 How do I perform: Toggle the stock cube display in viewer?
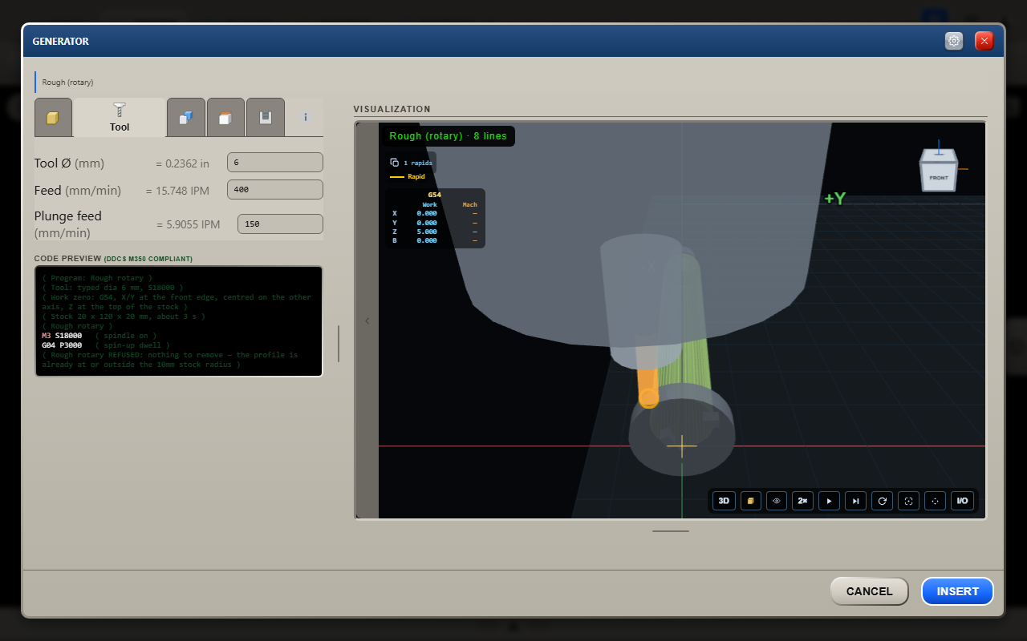pos(751,501)
